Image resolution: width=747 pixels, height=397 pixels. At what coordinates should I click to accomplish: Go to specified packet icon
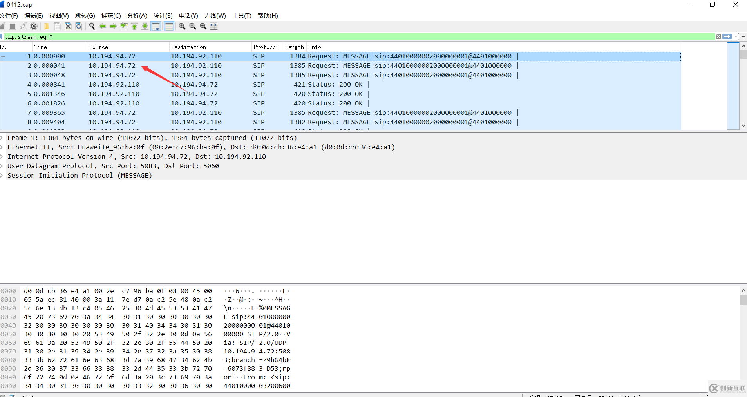pyautogui.click(x=124, y=26)
